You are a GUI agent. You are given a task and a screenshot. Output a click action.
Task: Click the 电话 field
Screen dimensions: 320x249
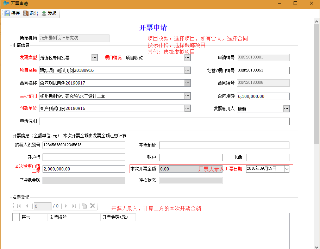click(268, 157)
